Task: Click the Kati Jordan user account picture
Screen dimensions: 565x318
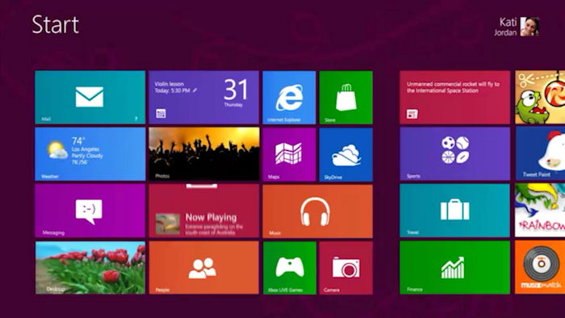Action: click(x=529, y=27)
